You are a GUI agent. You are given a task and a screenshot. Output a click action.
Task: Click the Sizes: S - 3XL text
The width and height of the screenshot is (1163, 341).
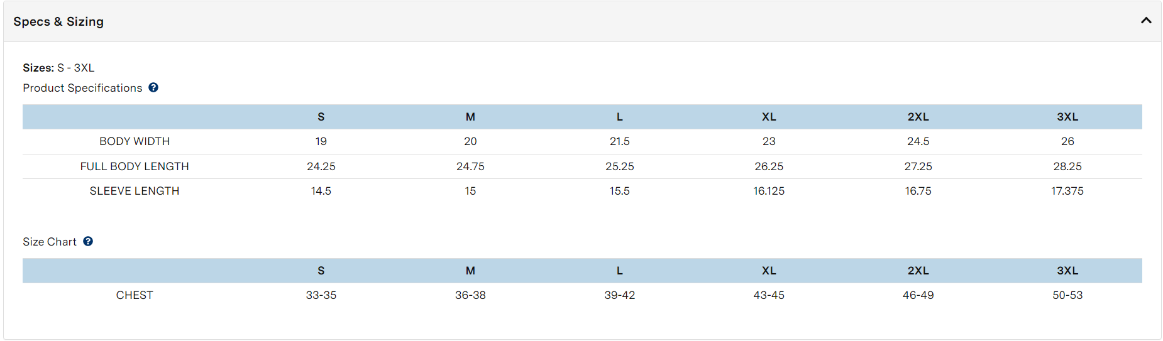pos(58,68)
